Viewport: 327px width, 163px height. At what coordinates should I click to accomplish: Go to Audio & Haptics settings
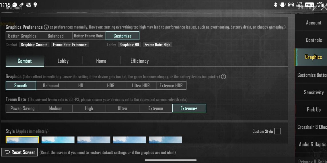click(312, 144)
